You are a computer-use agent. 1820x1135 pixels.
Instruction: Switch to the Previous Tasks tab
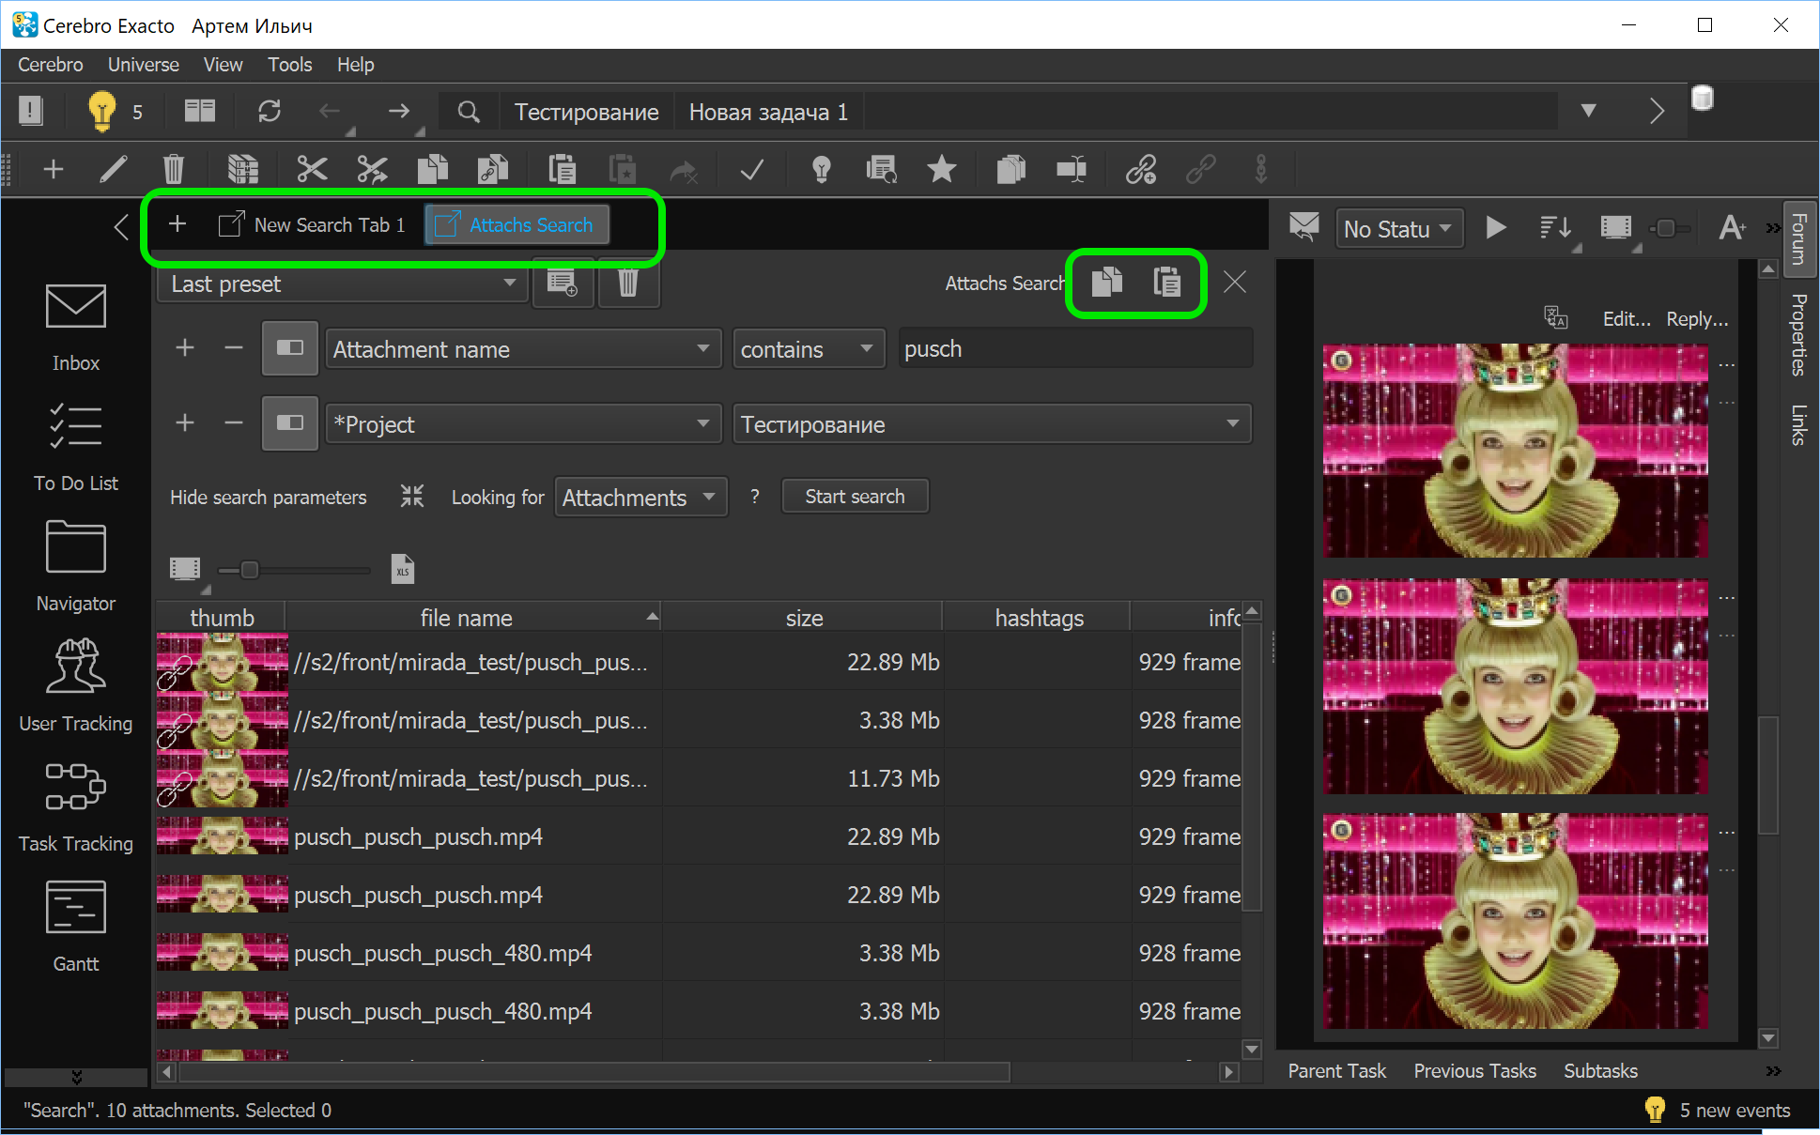tap(1474, 1071)
